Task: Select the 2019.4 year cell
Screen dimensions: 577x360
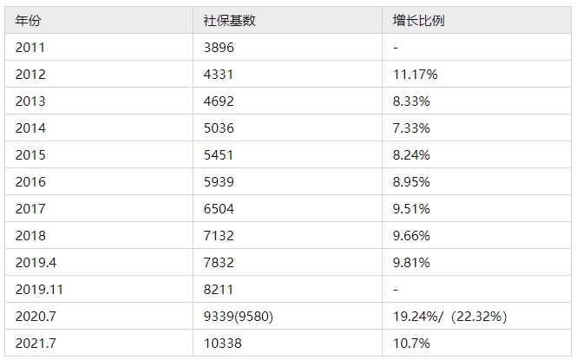Action: tap(36, 262)
